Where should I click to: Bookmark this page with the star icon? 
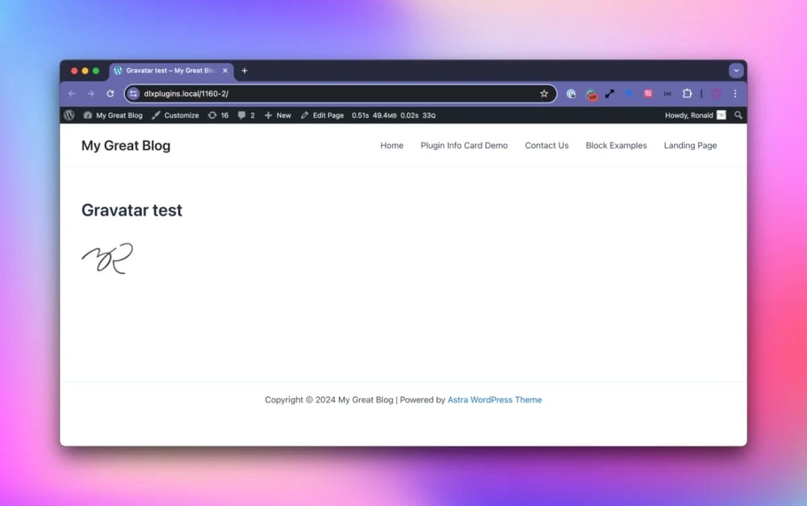tap(544, 94)
